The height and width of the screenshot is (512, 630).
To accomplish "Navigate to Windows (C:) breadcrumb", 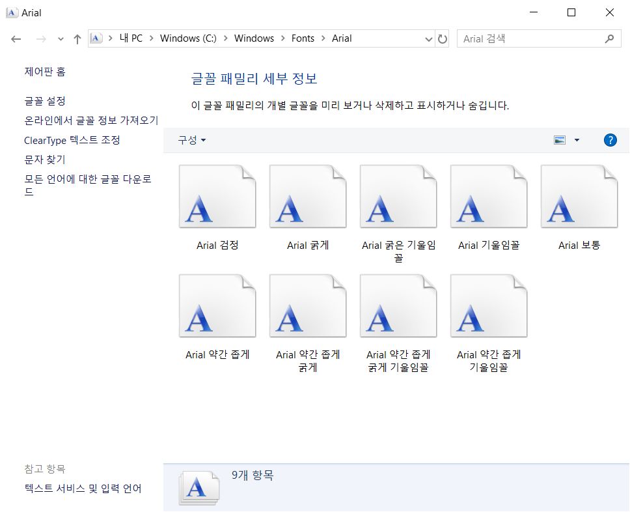I will click(x=188, y=38).
